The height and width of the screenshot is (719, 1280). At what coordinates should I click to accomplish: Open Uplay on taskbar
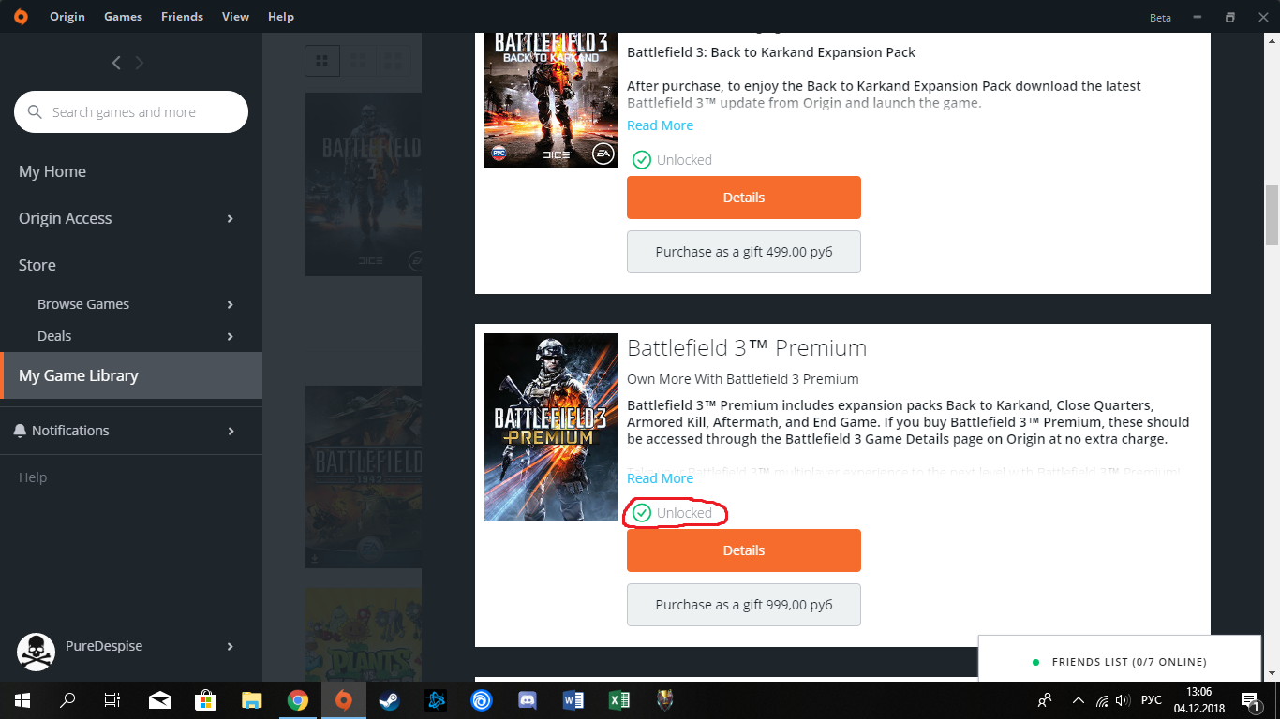482,700
